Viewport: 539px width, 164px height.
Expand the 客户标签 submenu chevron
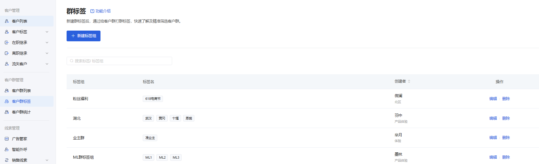pyautogui.click(x=47, y=32)
